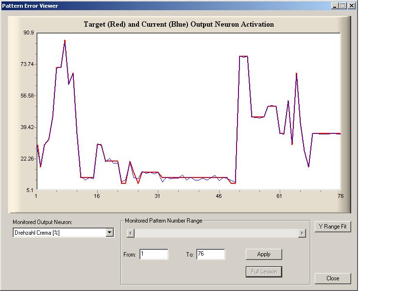Click the Close button at bottom right

pyautogui.click(x=333, y=278)
